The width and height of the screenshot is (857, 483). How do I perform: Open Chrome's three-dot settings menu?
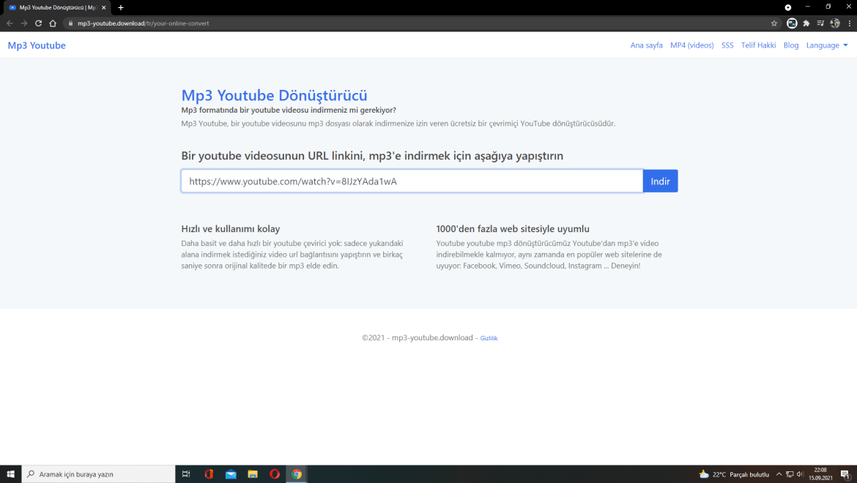click(849, 23)
